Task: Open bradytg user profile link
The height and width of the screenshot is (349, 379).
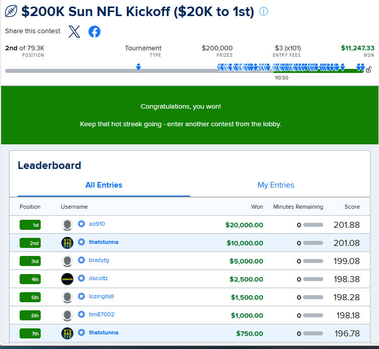Action: pos(99,260)
